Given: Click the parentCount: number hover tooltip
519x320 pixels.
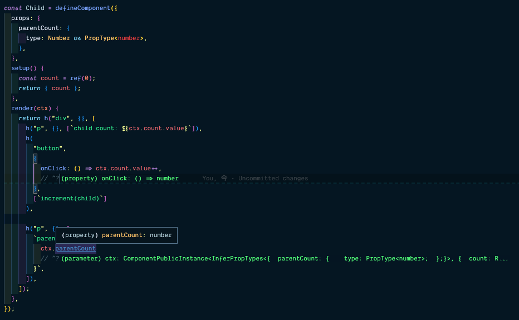Looking at the screenshot, I should point(116,235).
